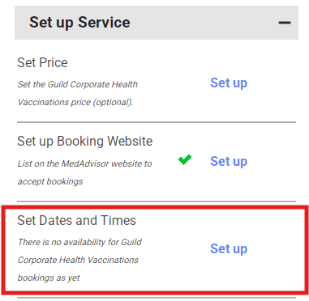Screen dimensions: 309x301
Task: Click the "bookings as yet" text
Action: (49, 278)
